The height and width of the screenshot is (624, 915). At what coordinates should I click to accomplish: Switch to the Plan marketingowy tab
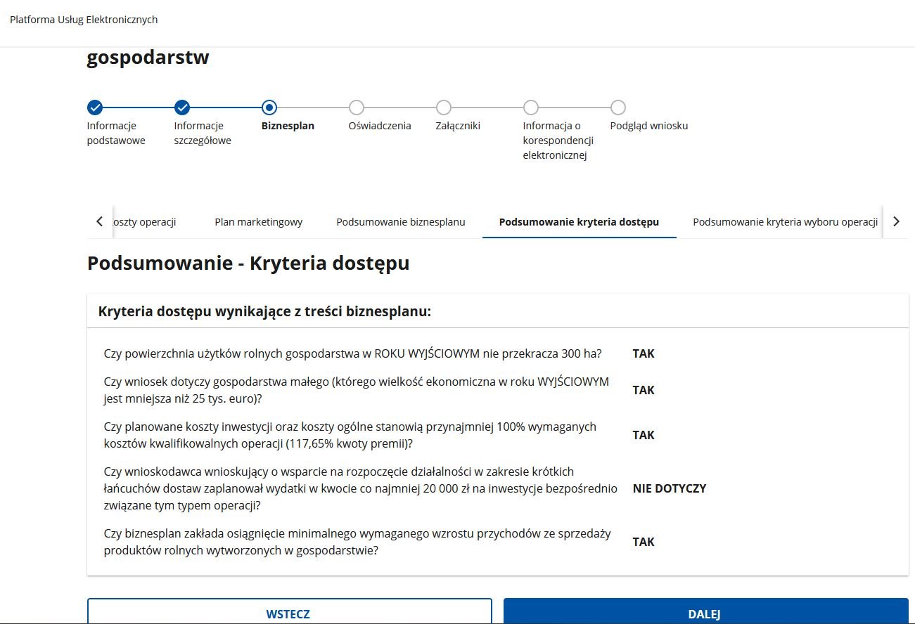click(x=258, y=222)
